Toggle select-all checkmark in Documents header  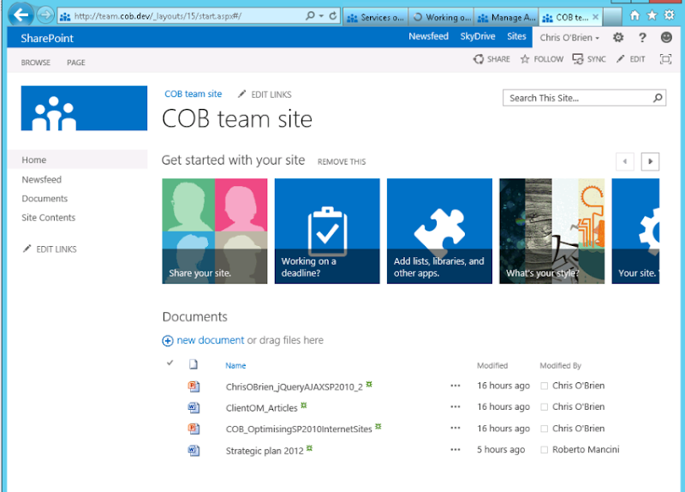[170, 363]
